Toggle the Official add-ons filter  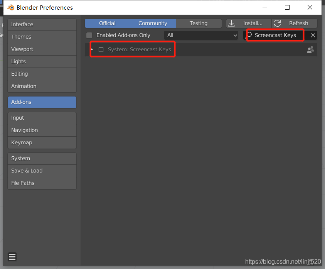(107, 23)
